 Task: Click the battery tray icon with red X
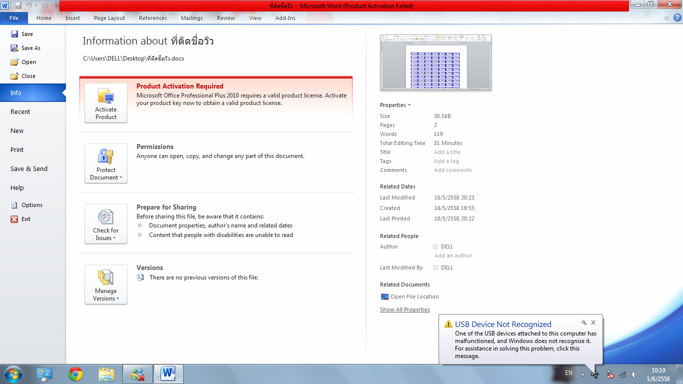609,374
